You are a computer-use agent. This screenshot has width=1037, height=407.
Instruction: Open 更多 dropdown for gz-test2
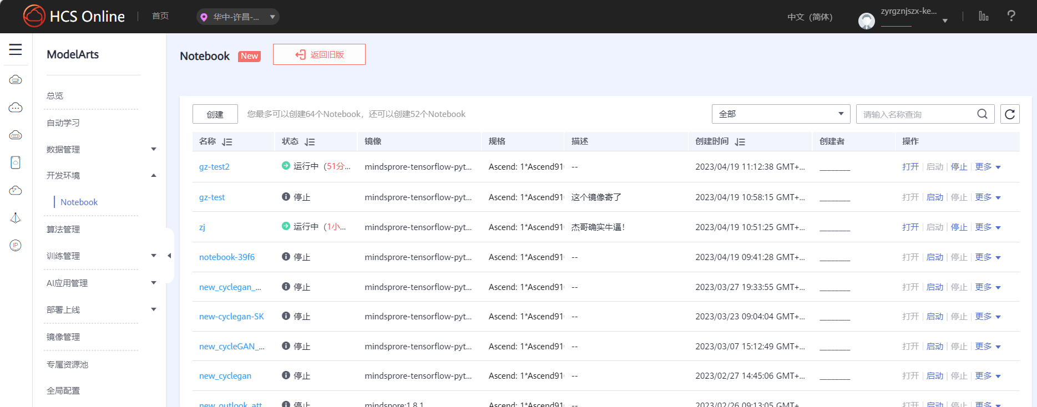coord(988,167)
